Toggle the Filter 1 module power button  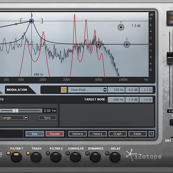8,153
